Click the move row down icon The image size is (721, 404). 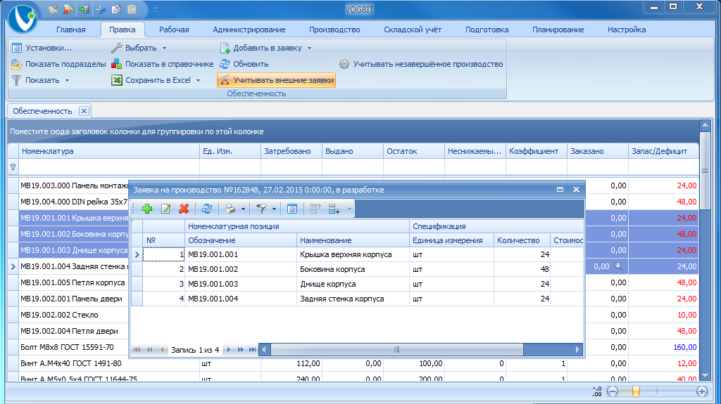coord(334,209)
